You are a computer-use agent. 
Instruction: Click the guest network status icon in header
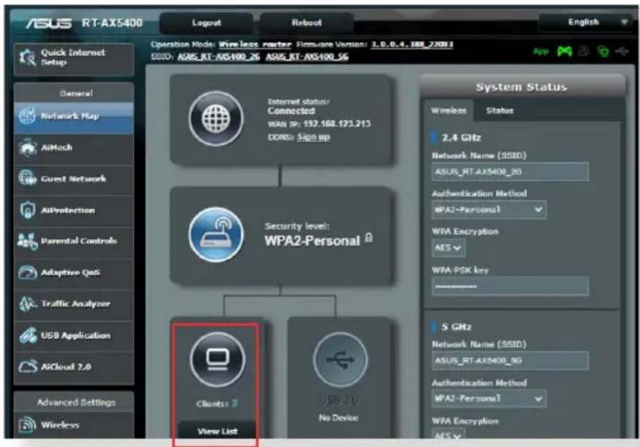click(x=584, y=51)
